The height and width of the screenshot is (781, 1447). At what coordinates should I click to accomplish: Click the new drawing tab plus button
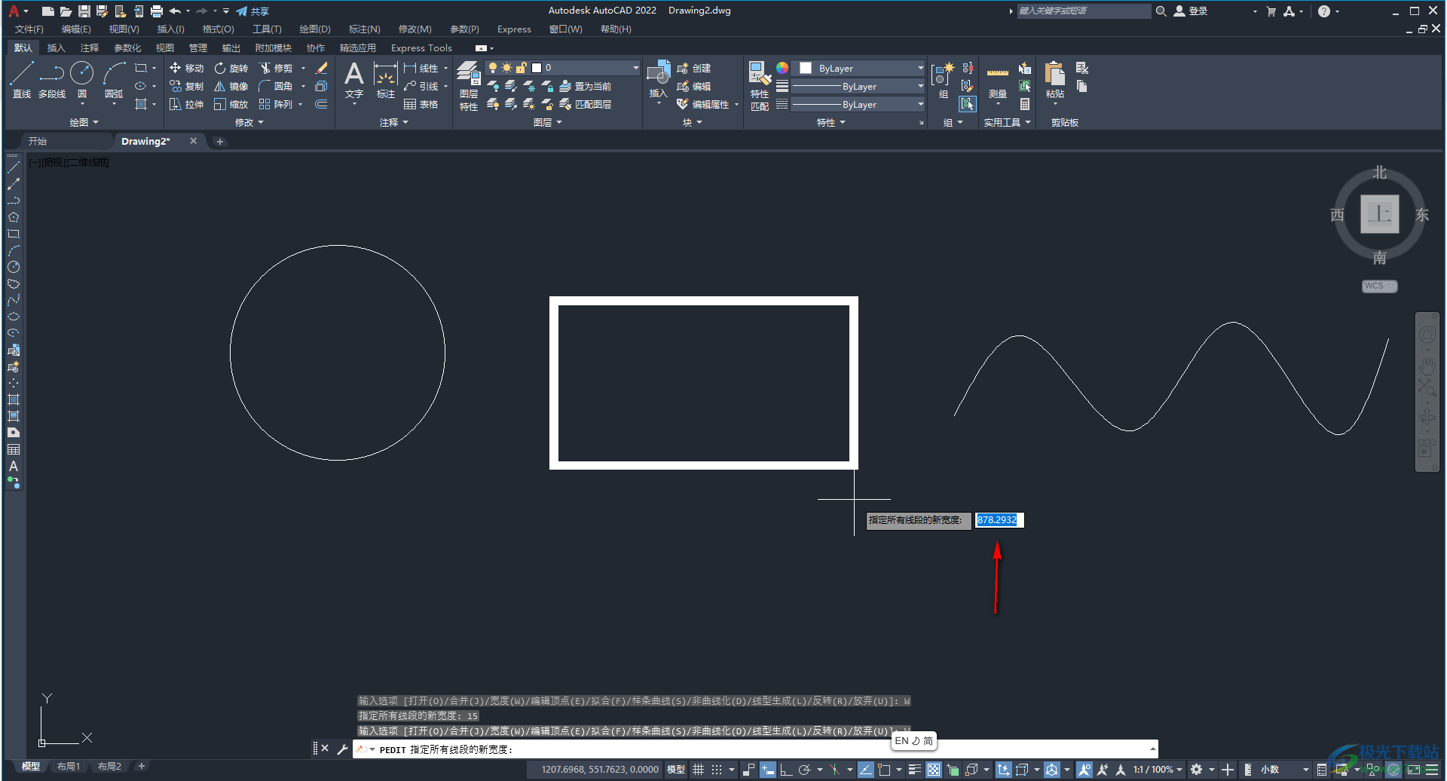(x=220, y=141)
